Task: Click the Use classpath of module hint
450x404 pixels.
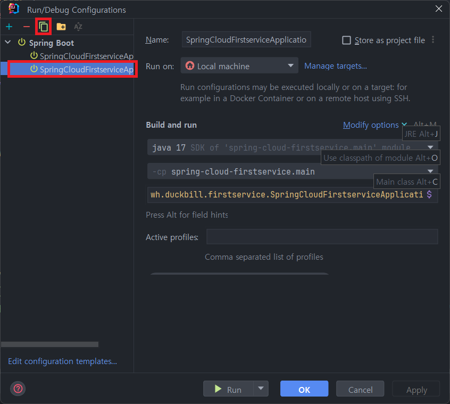Action: coord(380,158)
